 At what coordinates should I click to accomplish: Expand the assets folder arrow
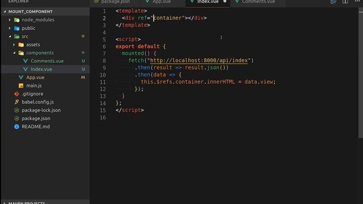(x=14, y=45)
